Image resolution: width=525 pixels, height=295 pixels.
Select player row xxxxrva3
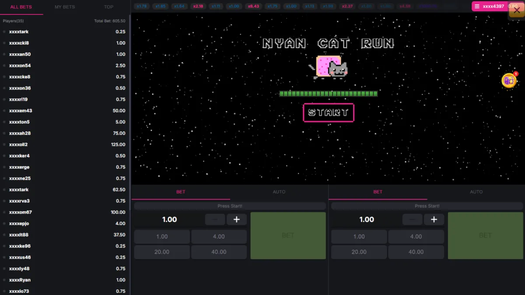[64, 201]
